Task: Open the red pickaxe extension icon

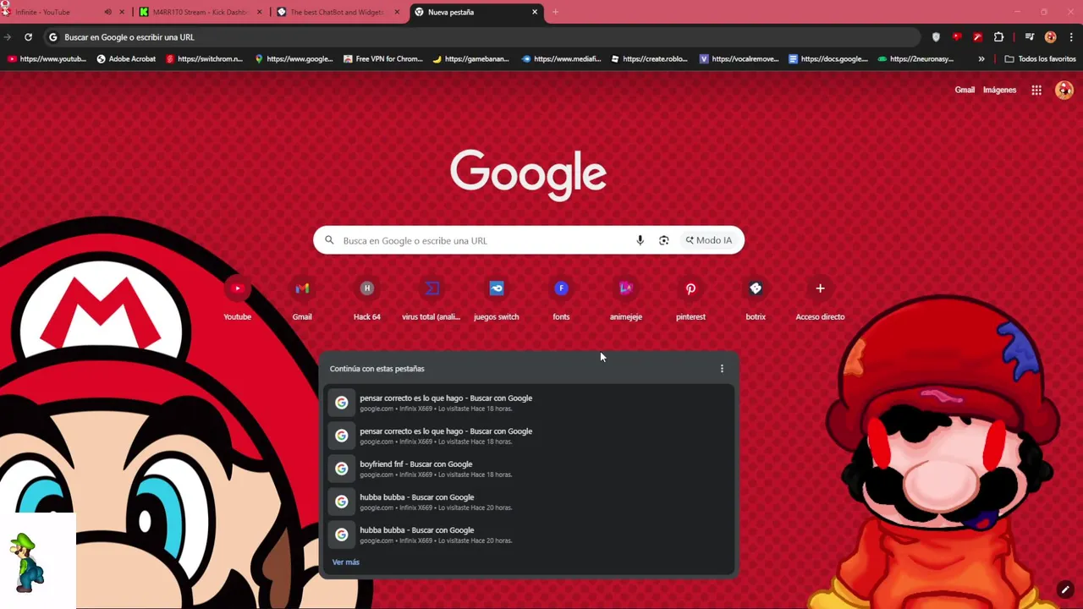Action: pos(978,37)
